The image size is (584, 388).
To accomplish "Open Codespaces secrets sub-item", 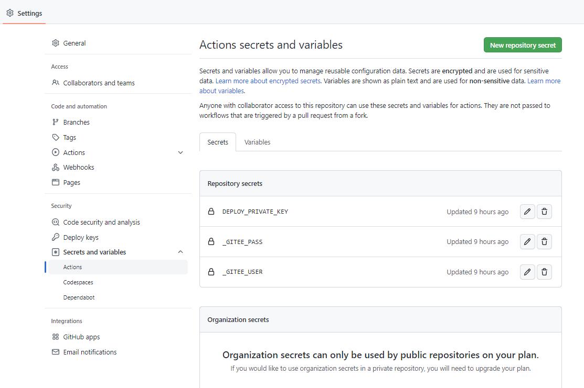I will pyautogui.click(x=78, y=282).
